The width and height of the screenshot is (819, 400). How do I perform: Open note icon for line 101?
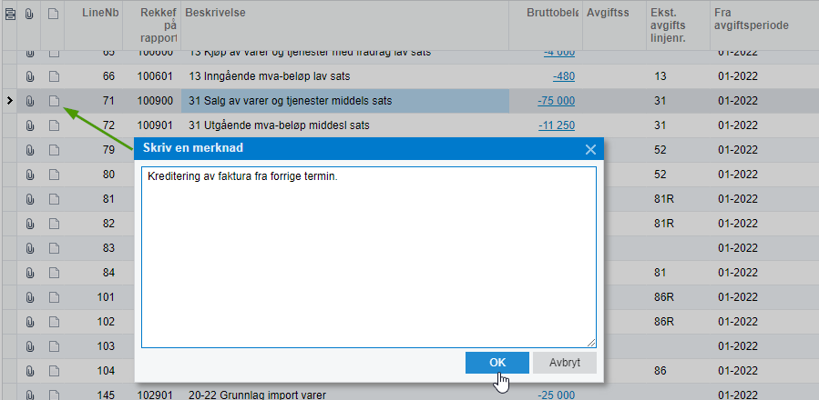point(54,297)
